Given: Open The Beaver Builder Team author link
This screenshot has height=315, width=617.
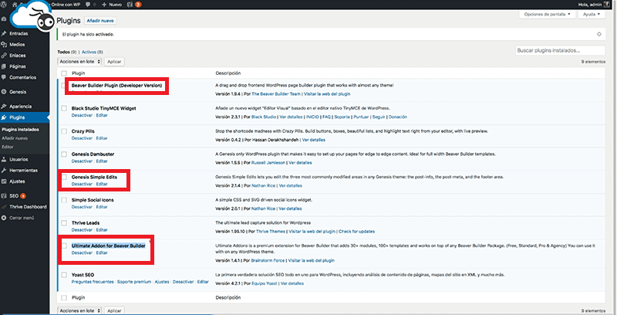Looking at the screenshot, I should (x=276, y=94).
